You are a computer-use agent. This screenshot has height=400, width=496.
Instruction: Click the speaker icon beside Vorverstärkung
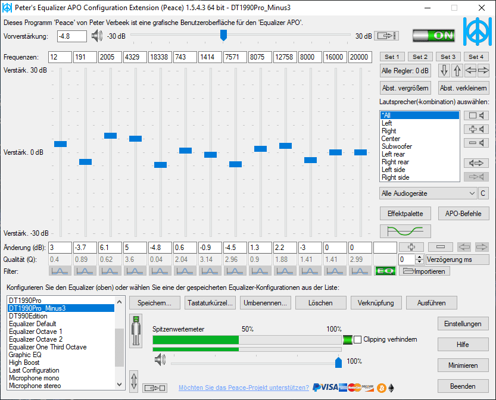tap(97, 36)
